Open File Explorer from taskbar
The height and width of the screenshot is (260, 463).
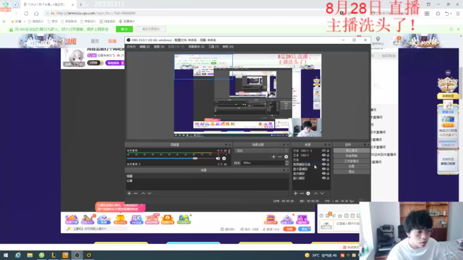[x=30, y=255]
